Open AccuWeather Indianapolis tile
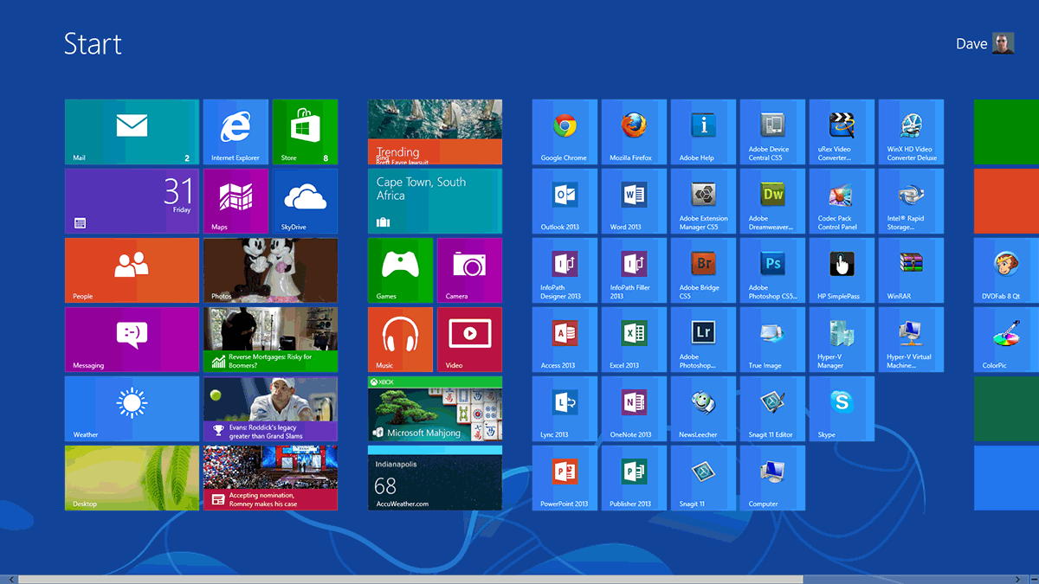This screenshot has width=1039, height=584. (x=435, y=478)
